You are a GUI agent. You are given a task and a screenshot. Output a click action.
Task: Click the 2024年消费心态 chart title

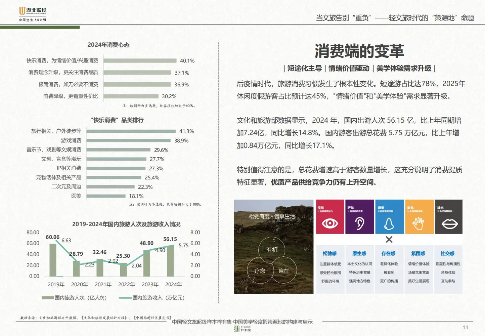[108, 45]
